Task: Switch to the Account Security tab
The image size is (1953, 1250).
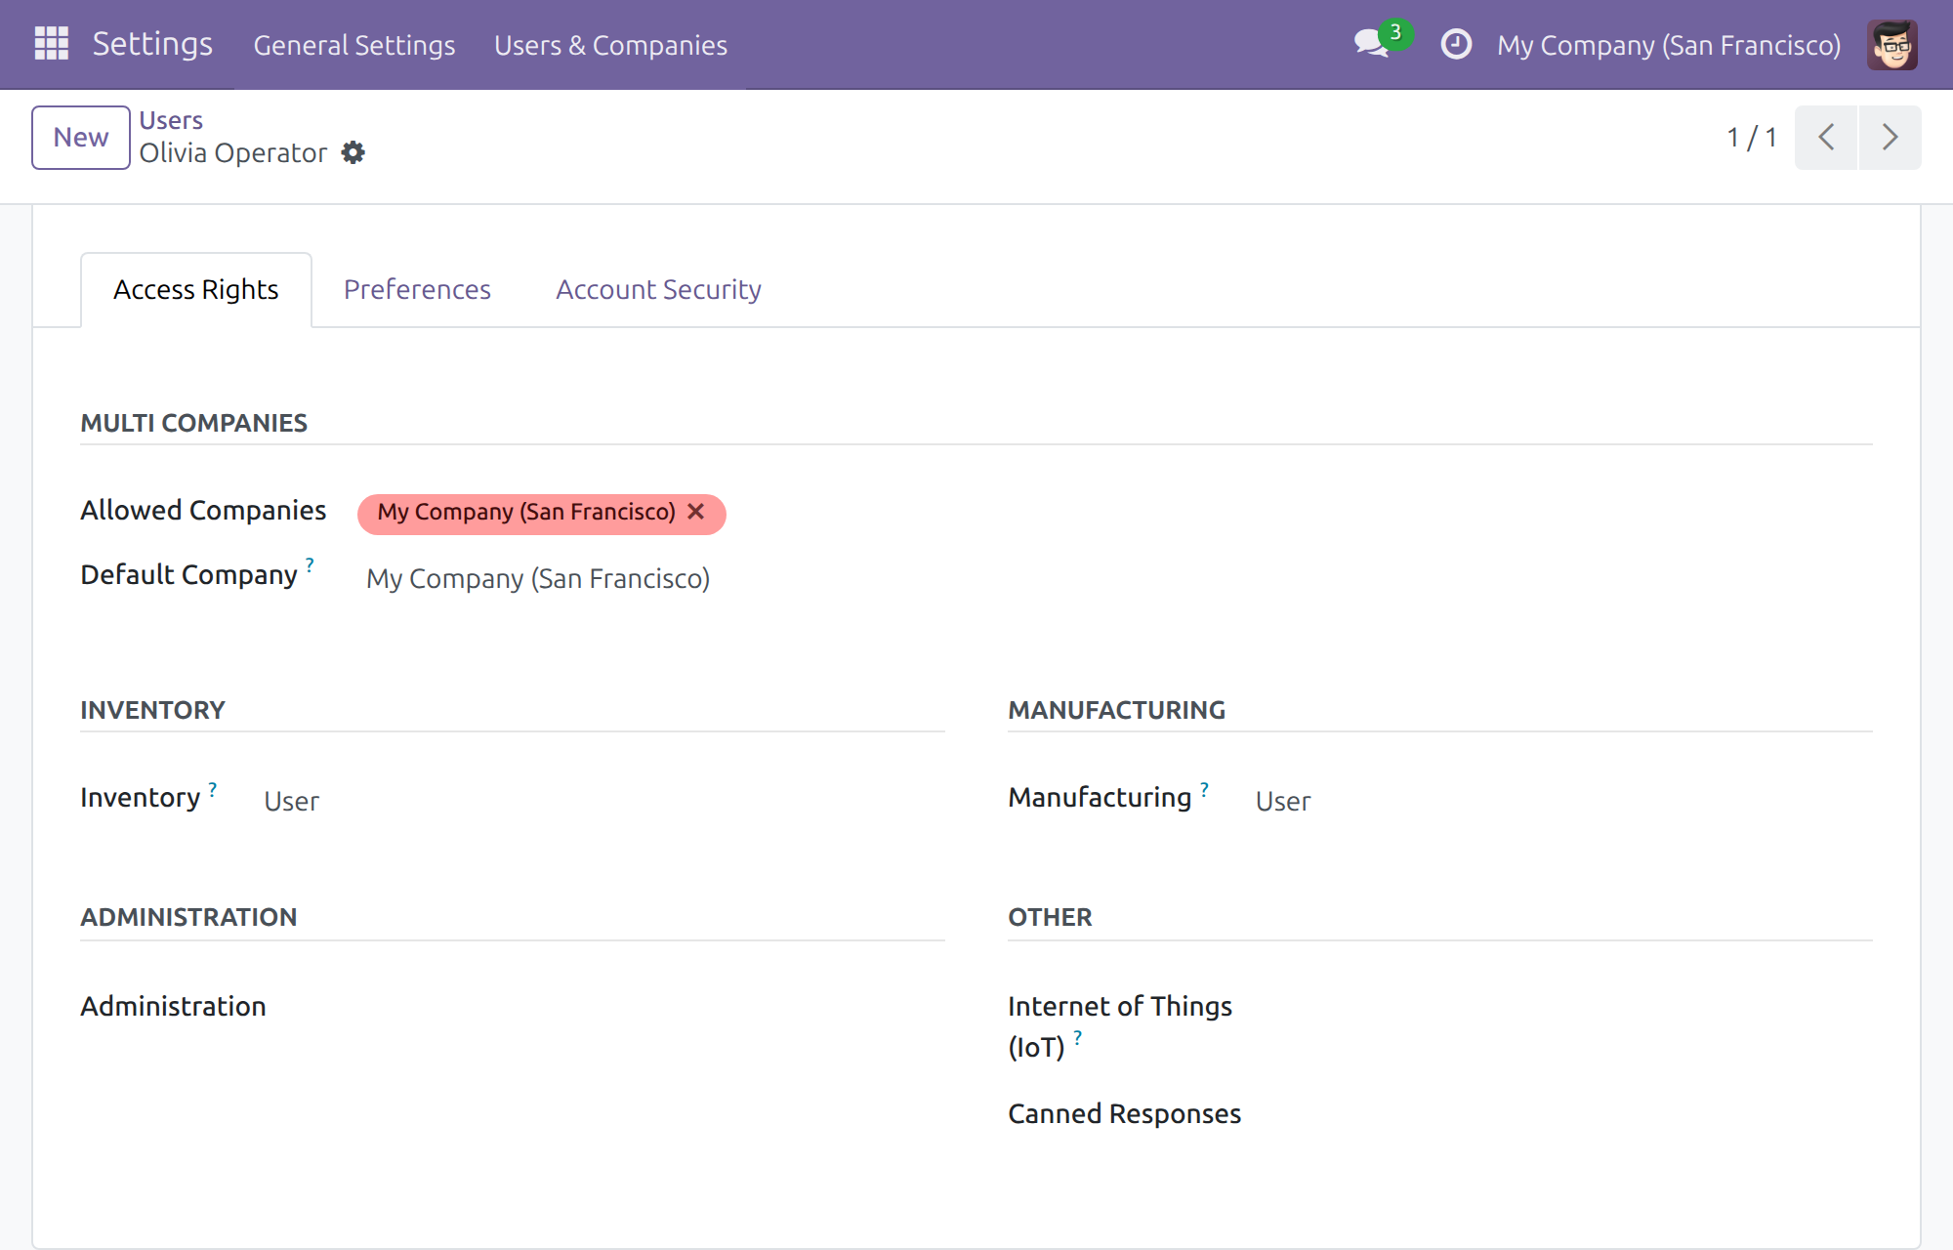Action: point(658,290)
